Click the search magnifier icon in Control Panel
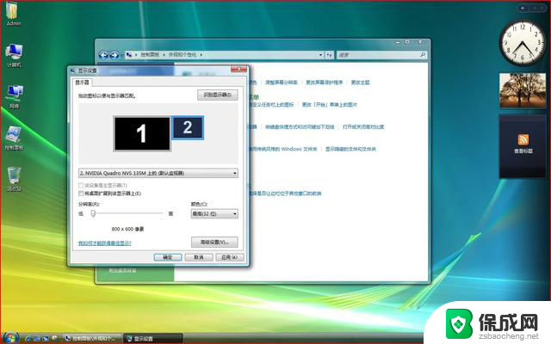The width and height of the screenshot is (551, 344). 423,55
